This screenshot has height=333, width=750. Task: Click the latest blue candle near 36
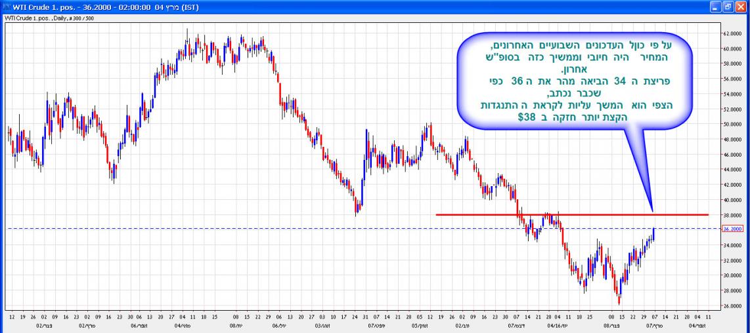pos(654,234)
